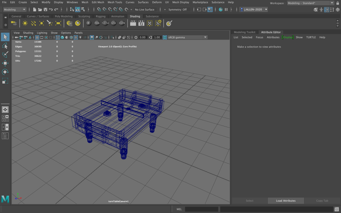Switch to the Modeling Toolkit tab
Screen dimensions: 341x213
[244, 32]
